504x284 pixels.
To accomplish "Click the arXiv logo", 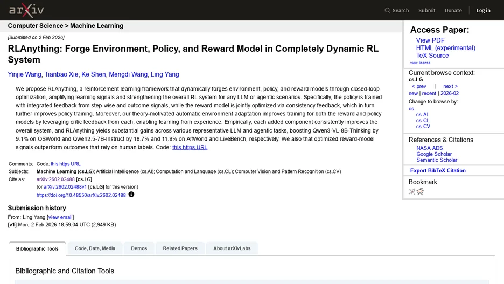I will [x=26, y=10].
